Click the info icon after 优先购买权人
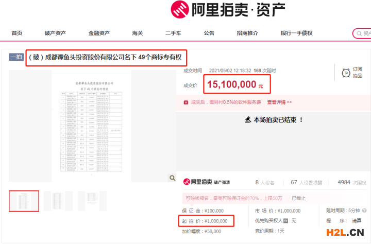371x244 pixels. 285,221
